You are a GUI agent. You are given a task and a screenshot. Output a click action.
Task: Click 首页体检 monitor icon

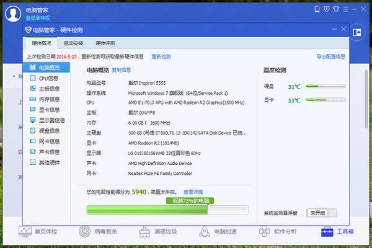(25, 231)
